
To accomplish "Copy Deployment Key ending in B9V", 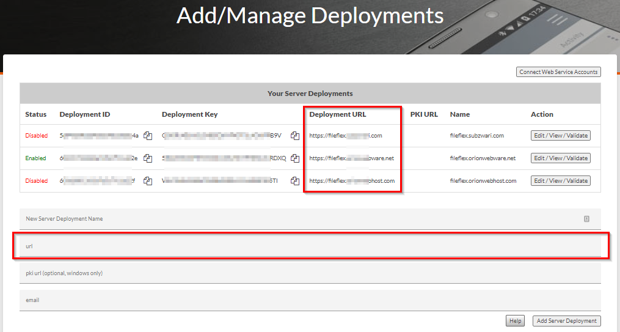I will [295, 136].
